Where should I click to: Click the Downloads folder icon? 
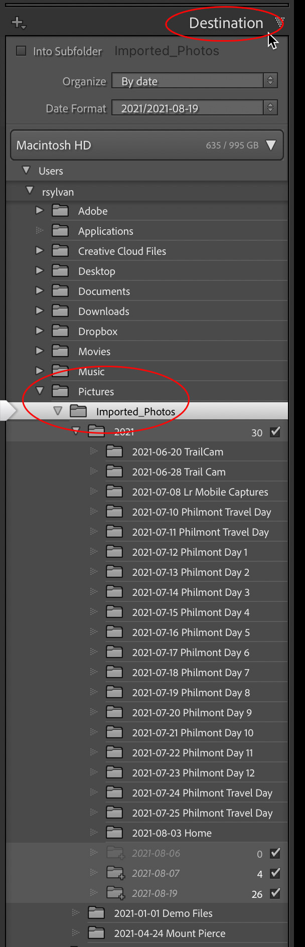[60, 311]
